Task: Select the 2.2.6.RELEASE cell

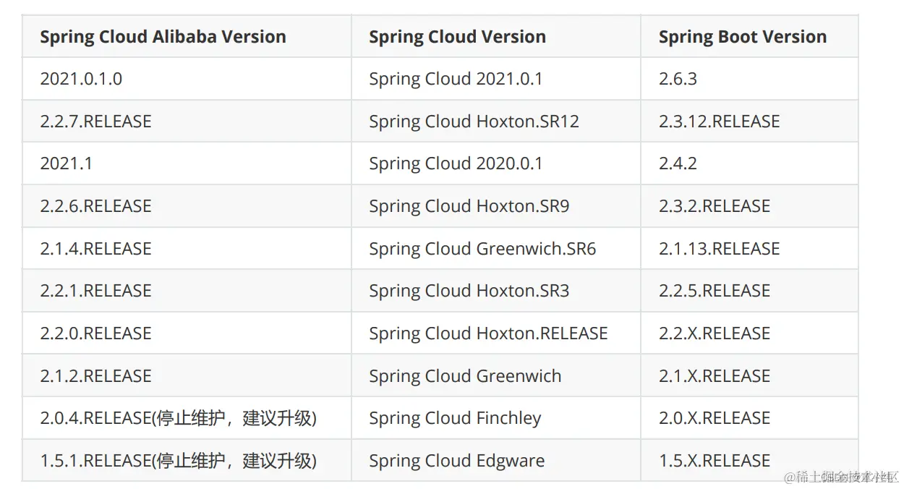Action: (187, 206)
